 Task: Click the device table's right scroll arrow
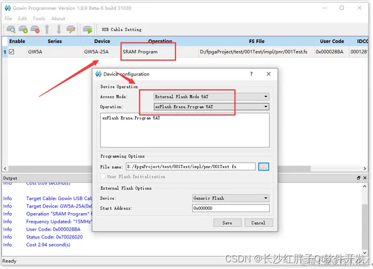(365, 169)
